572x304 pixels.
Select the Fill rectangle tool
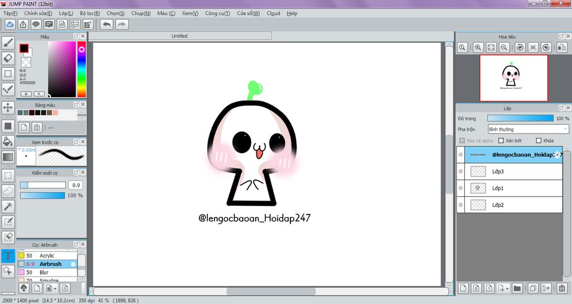tap(8, 126)
